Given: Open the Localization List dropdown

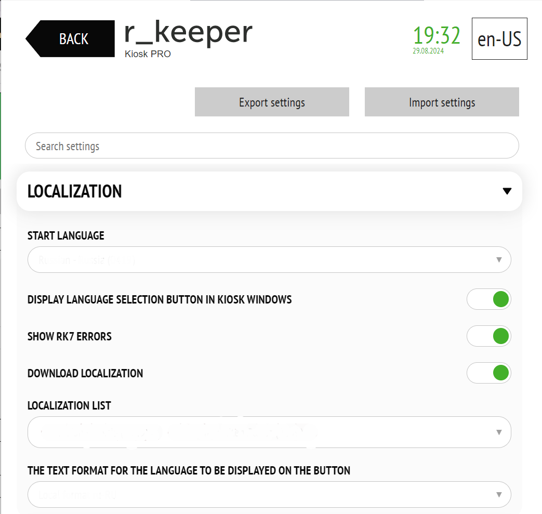Looking at the screenshot, I should pyautogui.click(x=269, y=432).
